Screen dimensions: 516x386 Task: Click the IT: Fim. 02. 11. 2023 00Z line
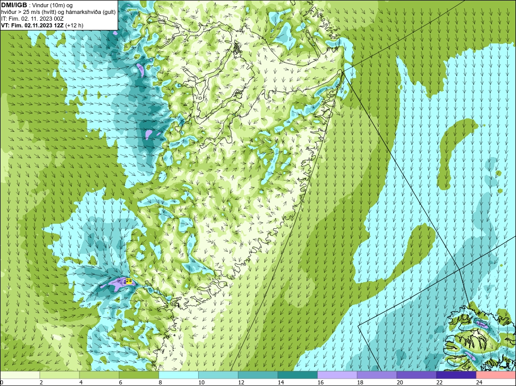[x=32, y=19]
